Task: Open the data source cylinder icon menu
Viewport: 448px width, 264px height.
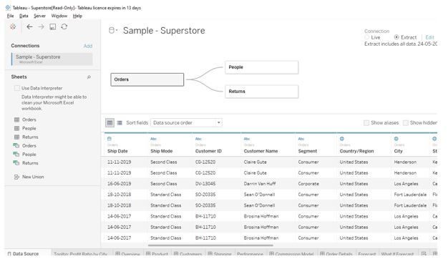Action: click(113, 30)
